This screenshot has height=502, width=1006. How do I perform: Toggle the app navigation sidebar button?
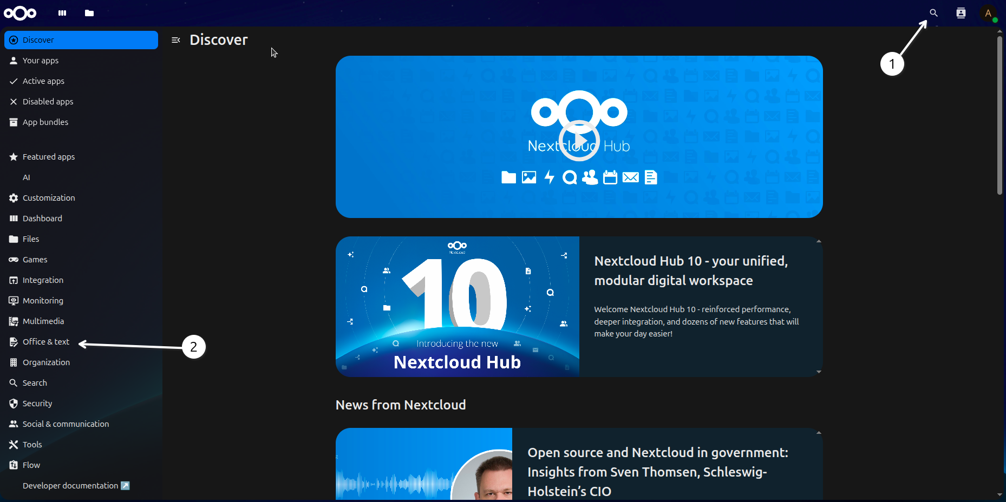pos(175,40)
